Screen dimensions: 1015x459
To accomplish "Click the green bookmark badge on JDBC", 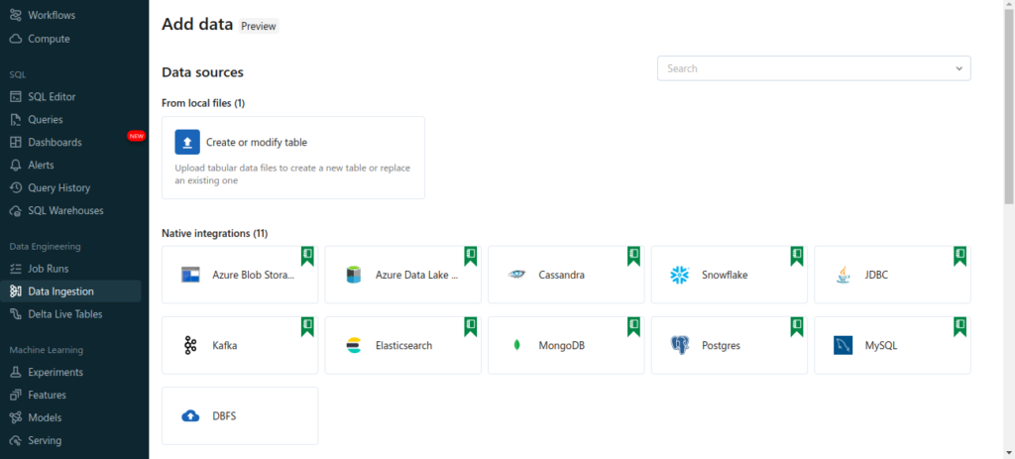I will (x=959, y=256).
